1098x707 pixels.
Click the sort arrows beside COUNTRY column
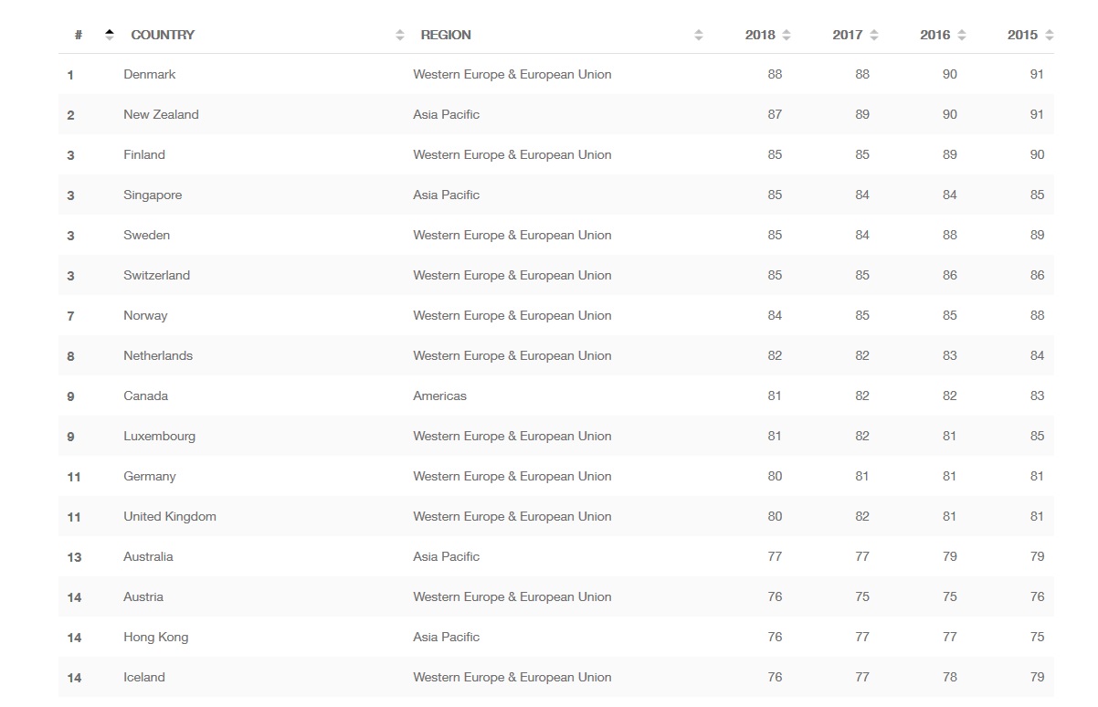coord(399,35)
